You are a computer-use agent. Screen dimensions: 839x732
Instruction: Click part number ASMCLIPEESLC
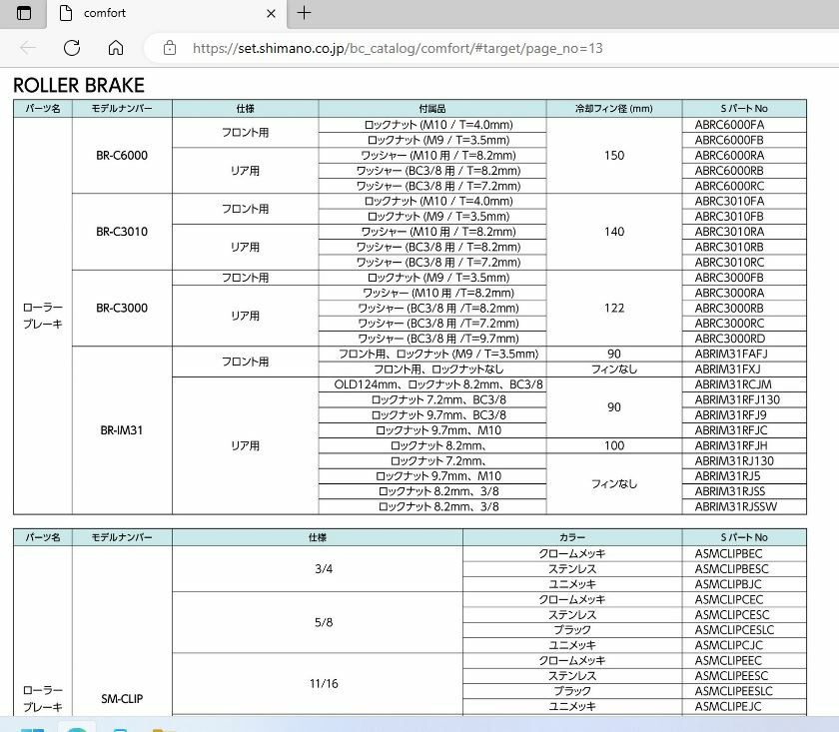click(733, 691)
